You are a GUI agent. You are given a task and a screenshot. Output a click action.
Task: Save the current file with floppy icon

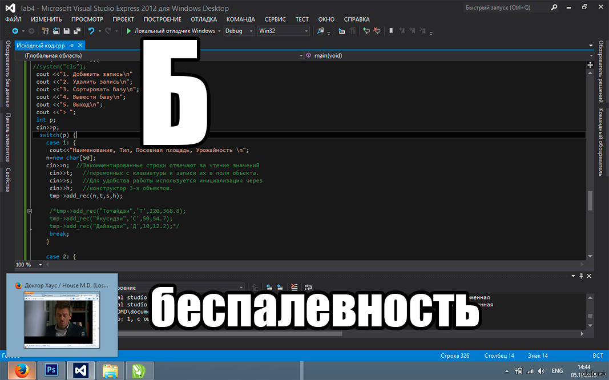click(x=66, y=31)
